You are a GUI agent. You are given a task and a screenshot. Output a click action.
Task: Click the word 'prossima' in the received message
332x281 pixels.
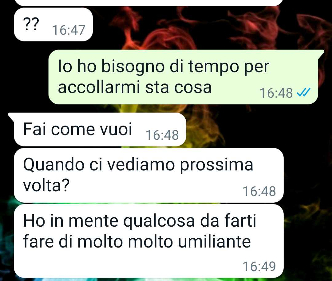point(216,166)
